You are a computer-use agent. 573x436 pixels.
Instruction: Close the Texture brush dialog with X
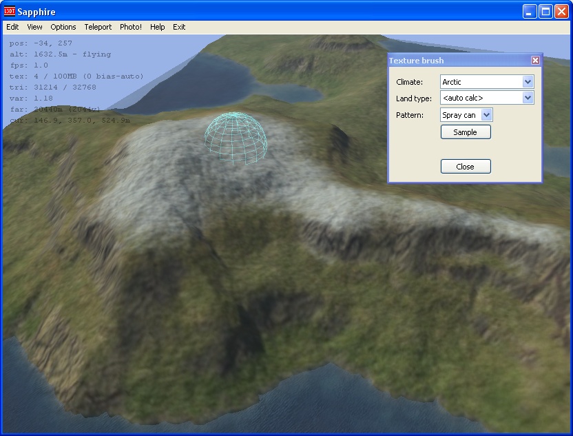[x=535, y=61]
